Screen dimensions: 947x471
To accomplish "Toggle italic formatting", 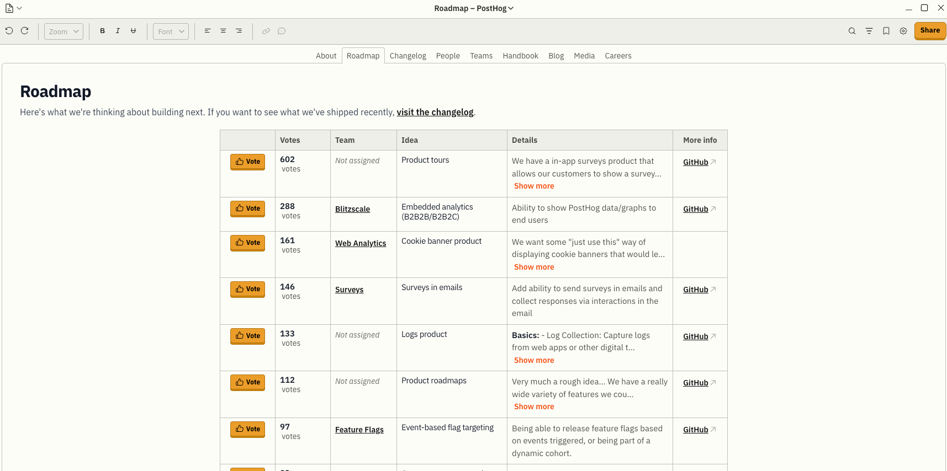I will pos(118,31).
